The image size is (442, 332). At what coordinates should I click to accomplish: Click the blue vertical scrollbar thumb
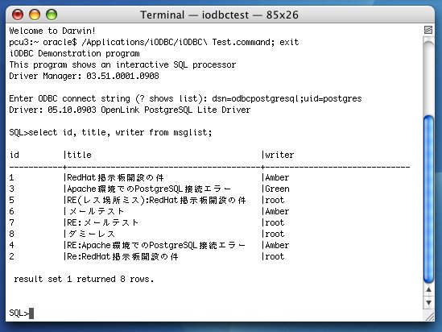tap(428, 199)
